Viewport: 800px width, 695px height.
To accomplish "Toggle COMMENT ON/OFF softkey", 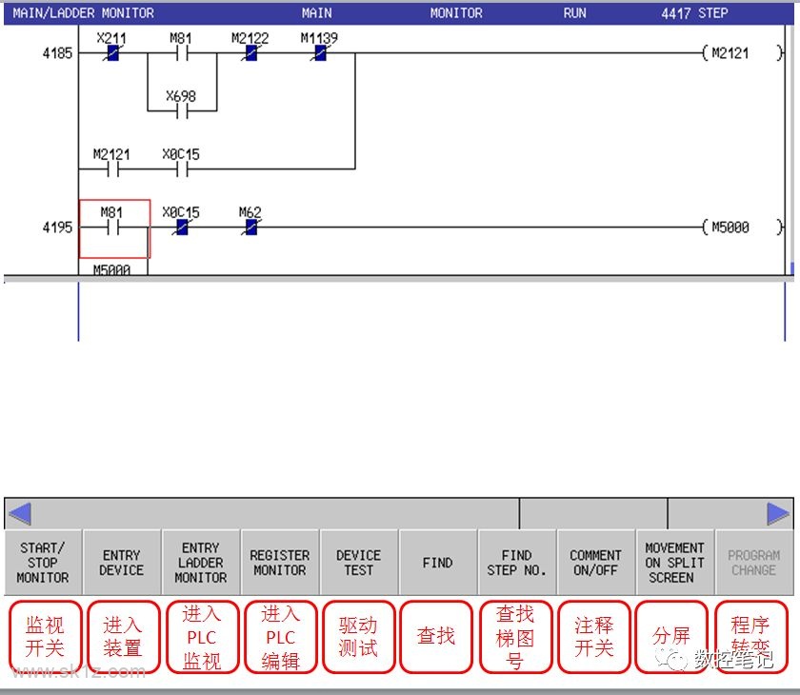I will (x=596, y=562).
